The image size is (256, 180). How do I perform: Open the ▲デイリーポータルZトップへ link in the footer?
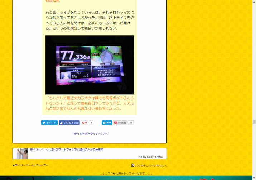tap(30, 165)
